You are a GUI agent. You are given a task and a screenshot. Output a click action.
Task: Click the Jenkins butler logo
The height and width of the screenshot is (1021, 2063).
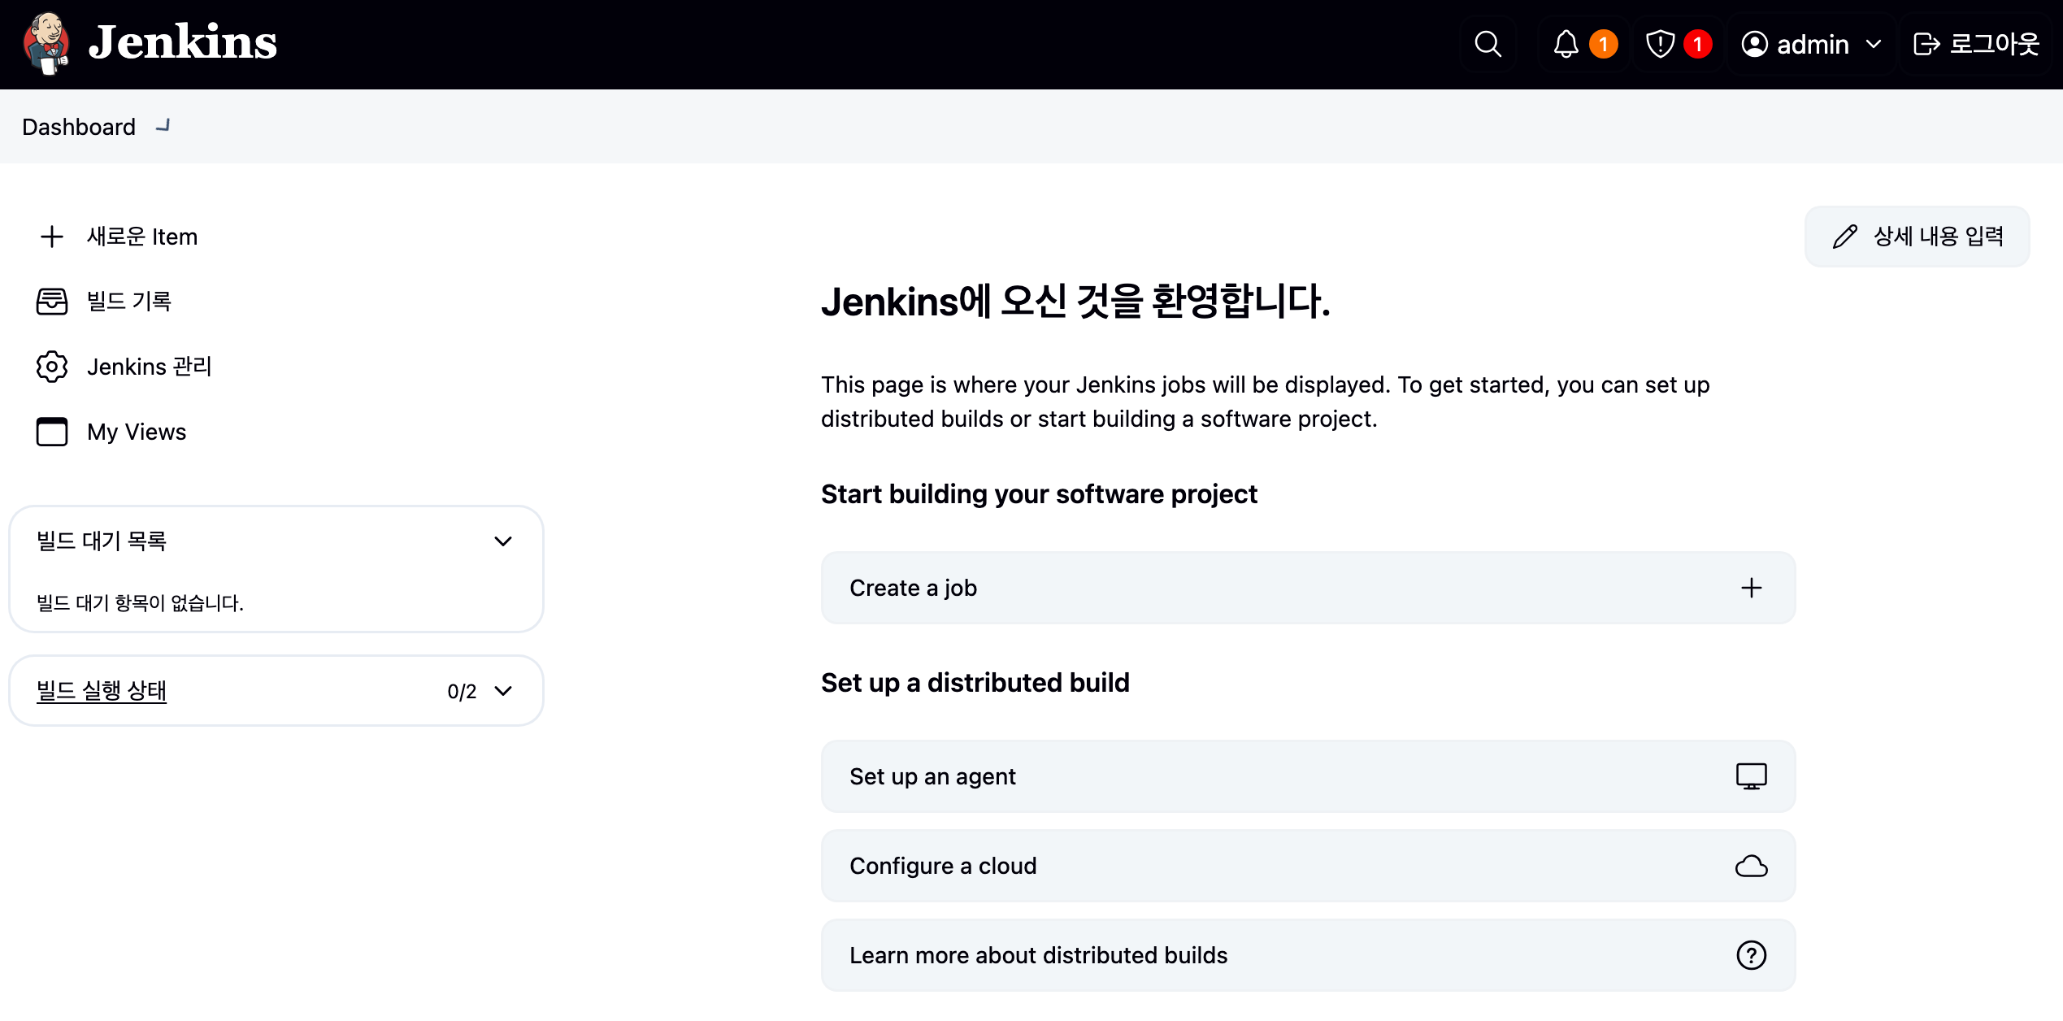[x=47, y=43]
